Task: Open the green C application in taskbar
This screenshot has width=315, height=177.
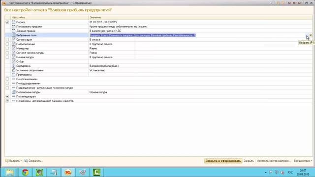Action: [96, 173]
